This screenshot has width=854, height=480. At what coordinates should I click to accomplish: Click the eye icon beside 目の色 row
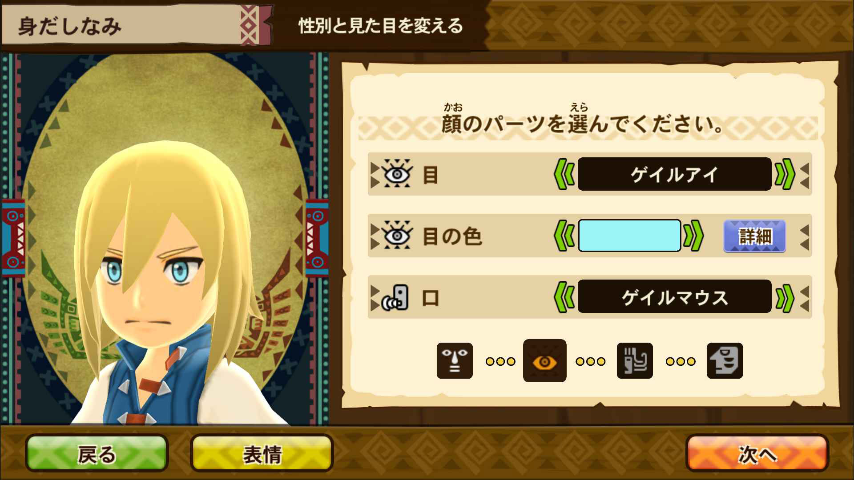pyautogui.click(x=397, y=235)
